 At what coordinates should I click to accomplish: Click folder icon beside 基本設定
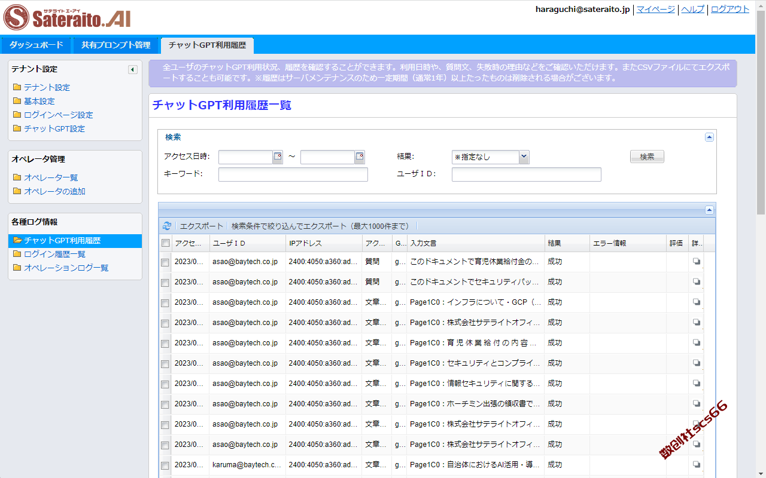pyautogui.click(x=17, y=101)
